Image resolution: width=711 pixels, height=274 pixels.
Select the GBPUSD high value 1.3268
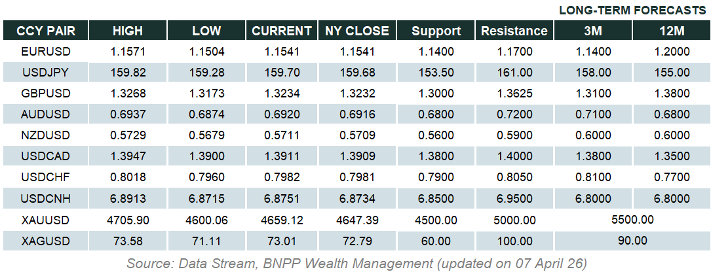click(128, 94)
